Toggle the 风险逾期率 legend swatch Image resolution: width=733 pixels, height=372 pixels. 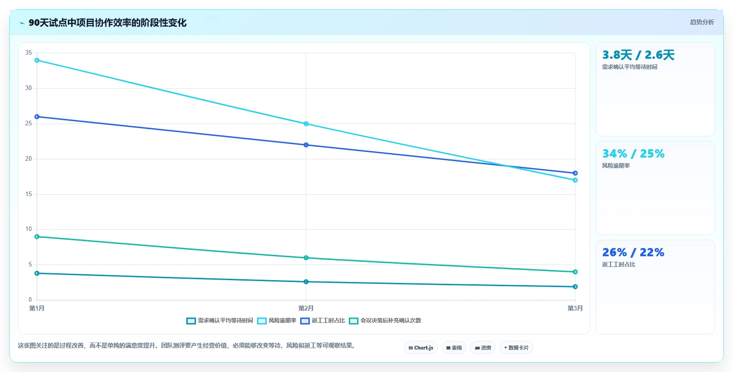[x=262, y=321]
